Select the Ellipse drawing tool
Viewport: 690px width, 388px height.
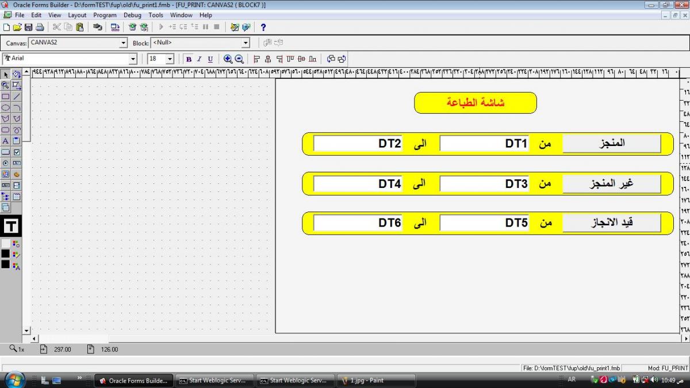(6, 107)
